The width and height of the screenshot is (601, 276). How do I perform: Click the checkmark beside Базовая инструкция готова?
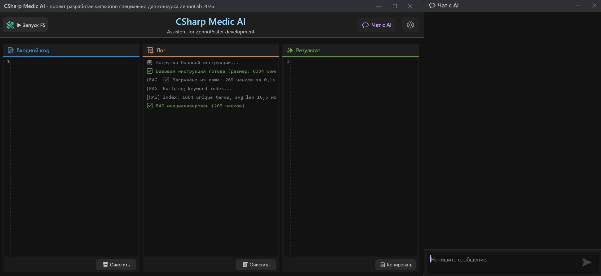coord(150,71)
